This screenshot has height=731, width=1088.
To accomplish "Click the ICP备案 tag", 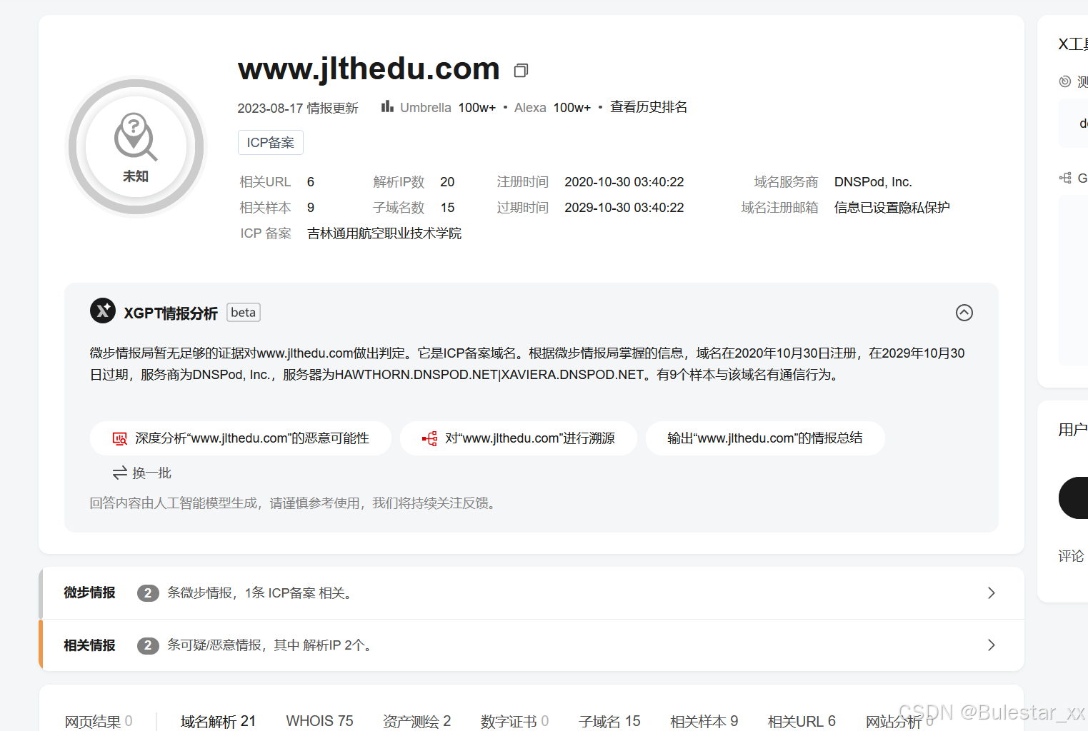I will 271,142.
